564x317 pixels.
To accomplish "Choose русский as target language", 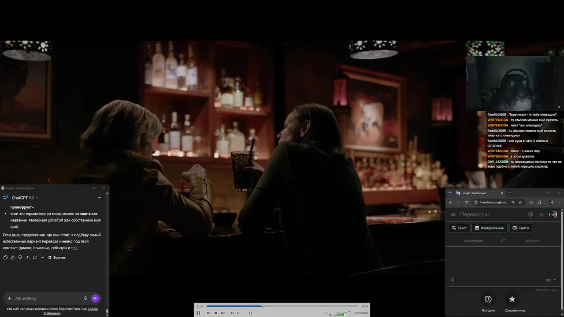I will click(x=533, y=241).
